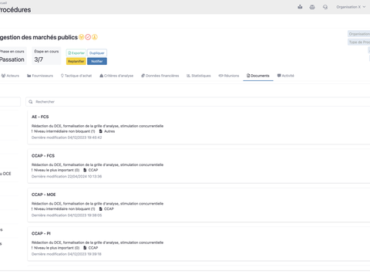Click the yellow euro badge beside title
This screenshot has width=370, height=278.
coord(82,37)
